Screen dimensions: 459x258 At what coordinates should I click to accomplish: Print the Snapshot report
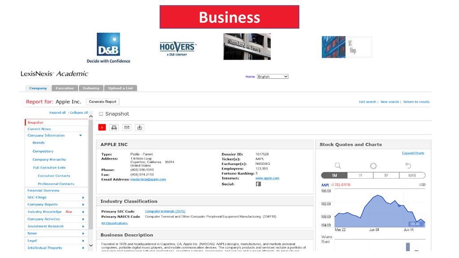pos(114,128)
